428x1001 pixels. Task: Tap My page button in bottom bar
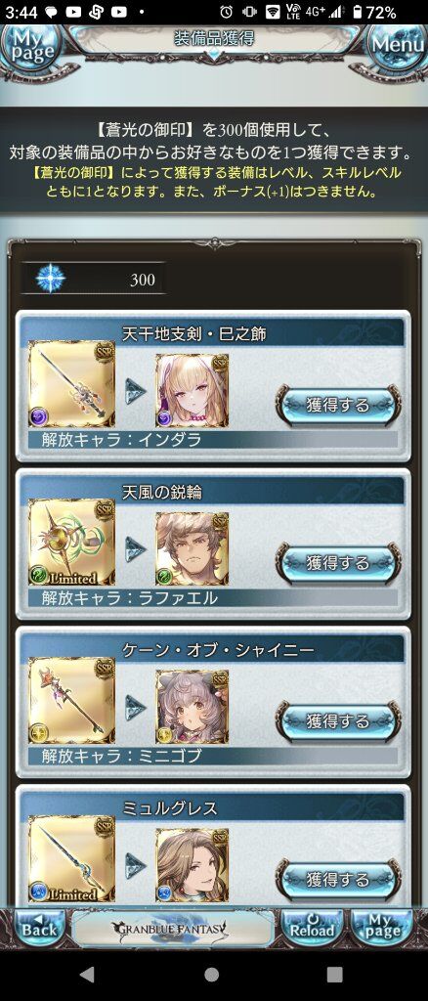coord(383,929)
